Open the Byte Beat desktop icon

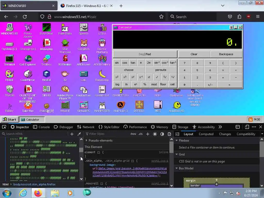click(x=46, y=29)
